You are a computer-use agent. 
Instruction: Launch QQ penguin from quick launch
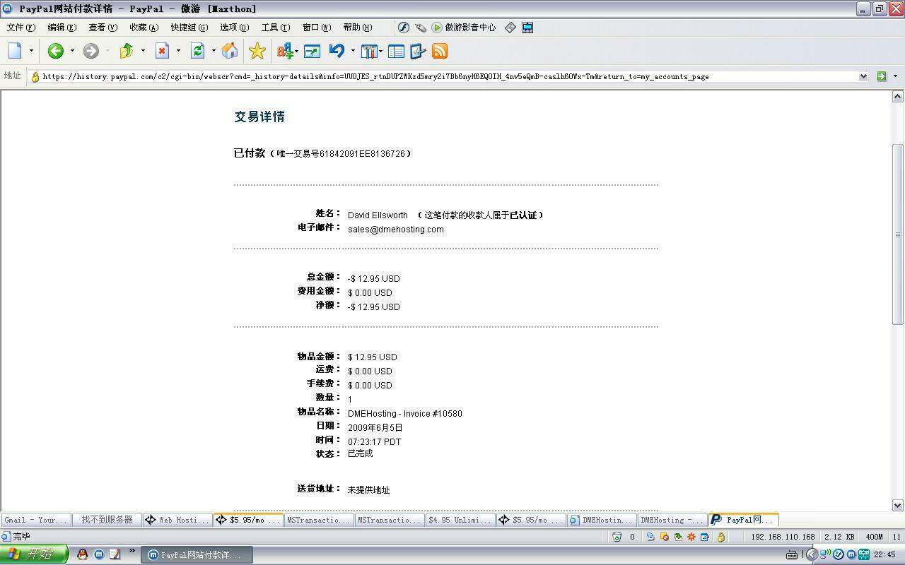(x=83, y=554)
